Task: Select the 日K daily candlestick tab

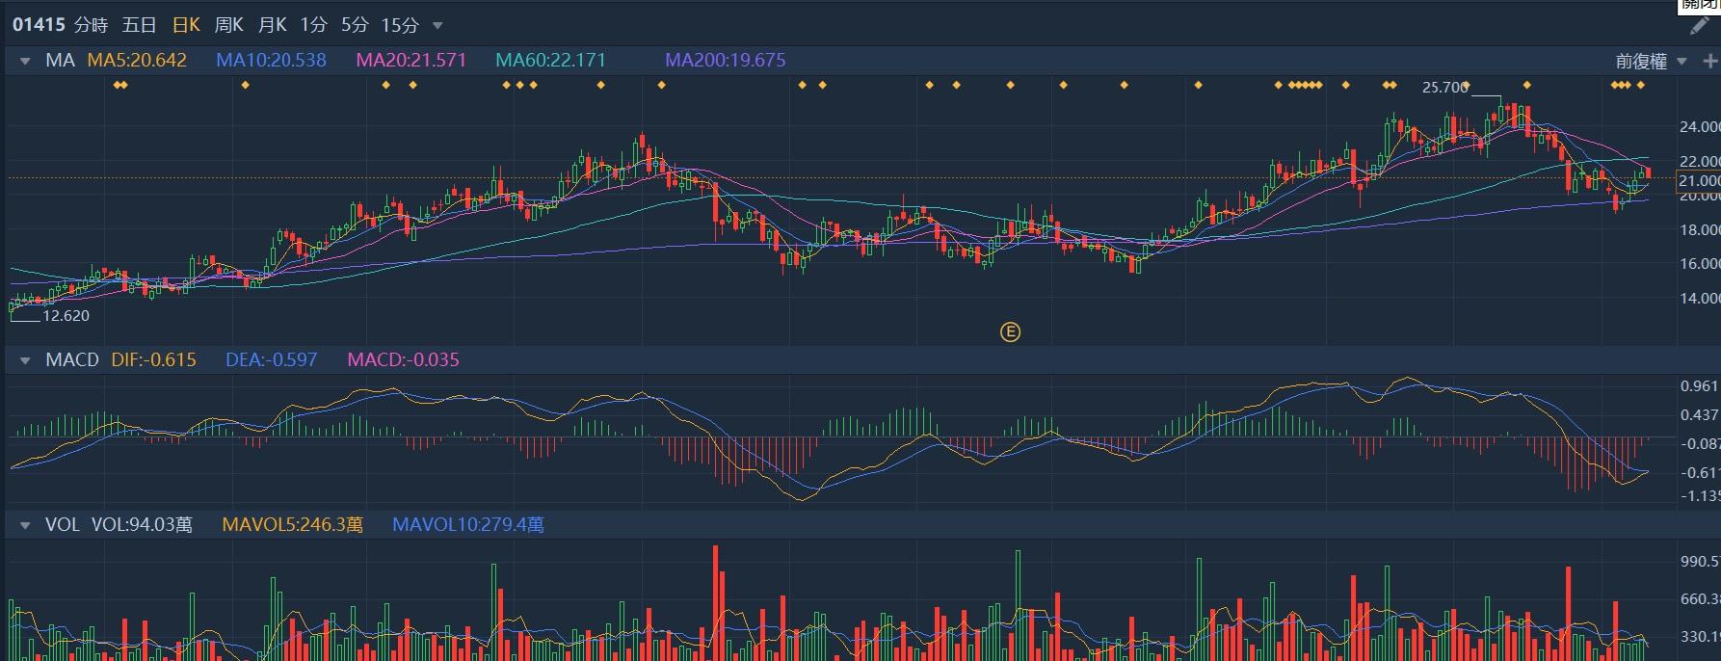Action: (x=185, y=25)
